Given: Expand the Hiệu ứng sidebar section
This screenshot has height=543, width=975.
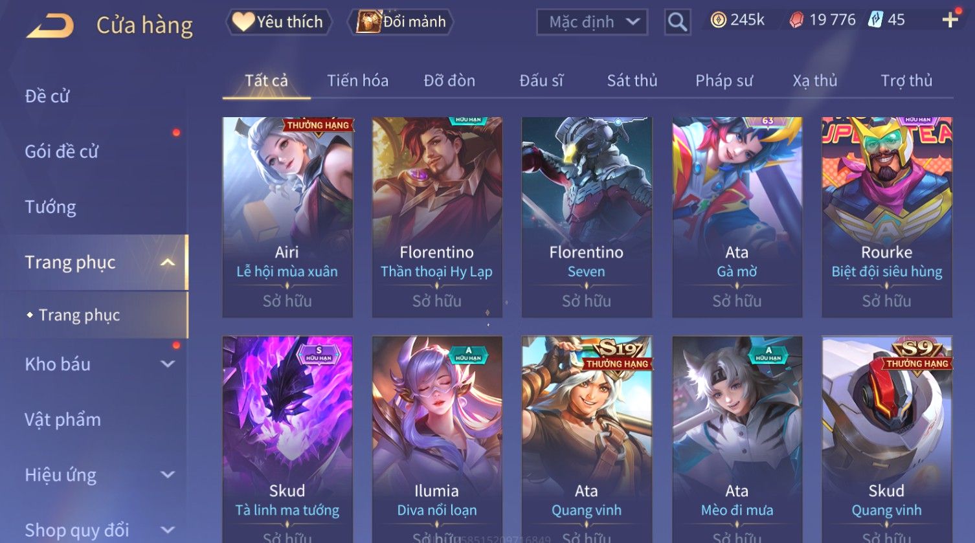Looking at the screenshot, I should [x=168, y=474].
